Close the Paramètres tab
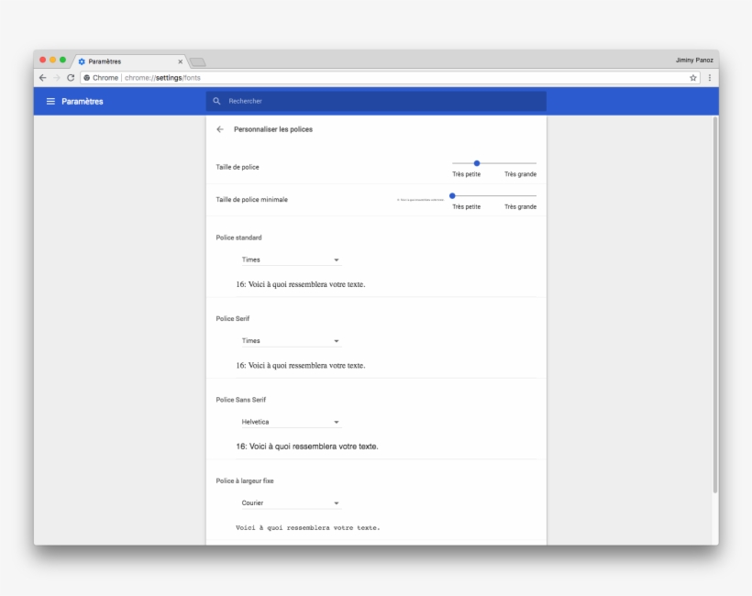 pyautogui.click(x=181, y=61)
